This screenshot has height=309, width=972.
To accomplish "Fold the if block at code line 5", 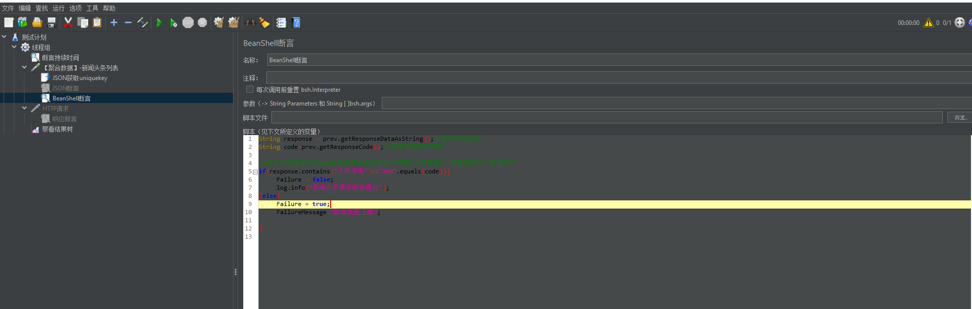I will [255, 172].
